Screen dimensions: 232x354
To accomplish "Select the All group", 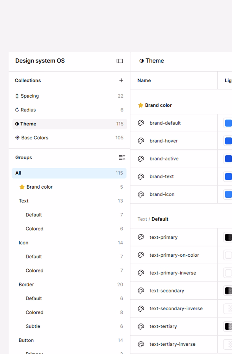I will [69, 173].
